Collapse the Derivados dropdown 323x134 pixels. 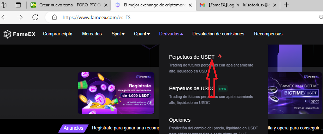(x=171, y=34)
